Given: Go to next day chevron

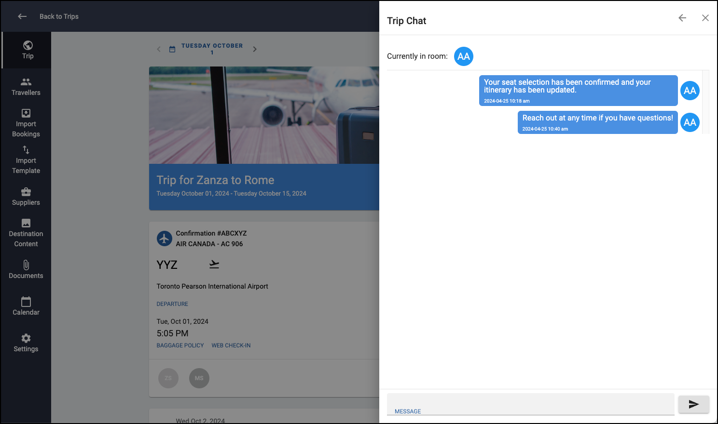Looking at the screenshot, I should (x=255, y=49).
